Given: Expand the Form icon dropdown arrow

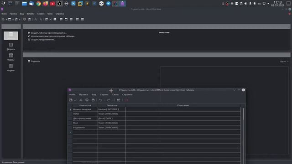Looking at the screenshot, I should click(50, 19).
